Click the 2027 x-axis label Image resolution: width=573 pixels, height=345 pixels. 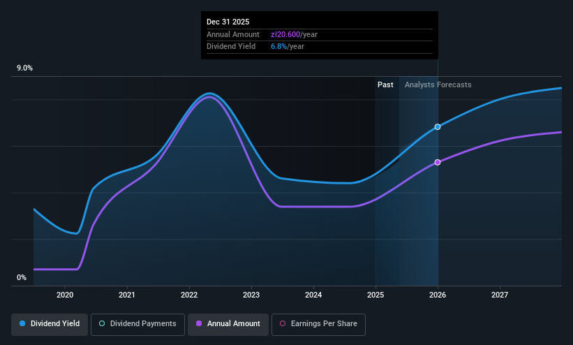tap(500, 295)
